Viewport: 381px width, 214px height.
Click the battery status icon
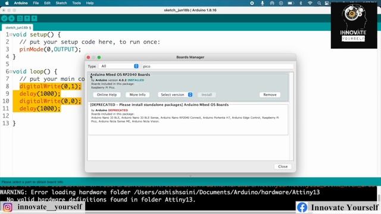click(x=291, y=3)
